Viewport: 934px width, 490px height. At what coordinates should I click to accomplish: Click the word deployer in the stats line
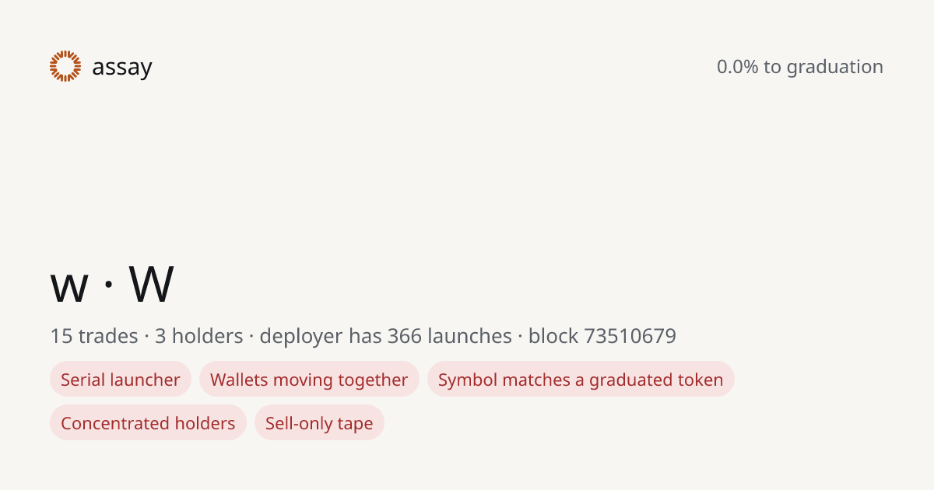click(x=300, y=337)
